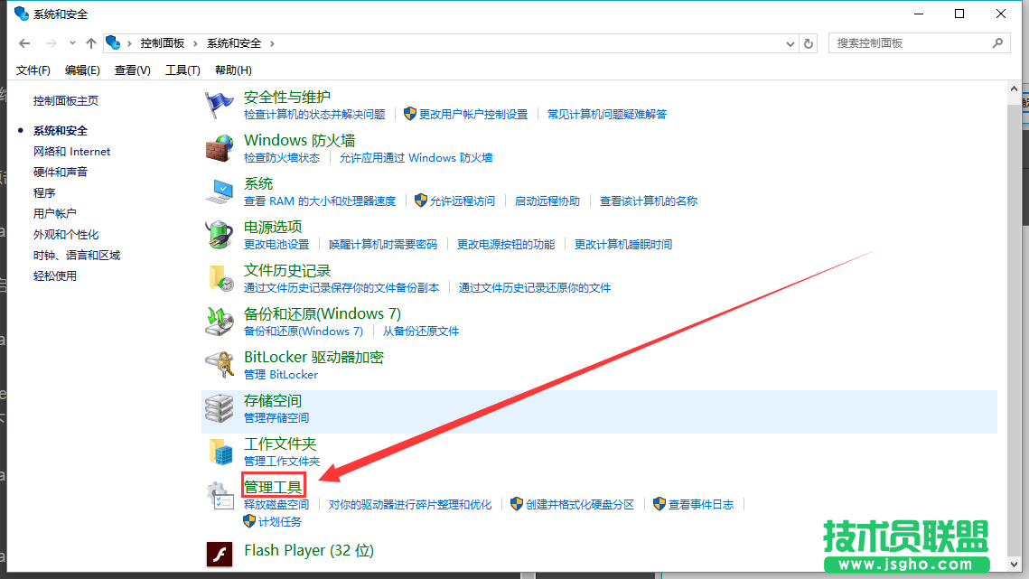The height and width of the screenshot is (579, 1029).
Task: Click inside the 搜索控制面板 search box
Action: pos(912,42)
